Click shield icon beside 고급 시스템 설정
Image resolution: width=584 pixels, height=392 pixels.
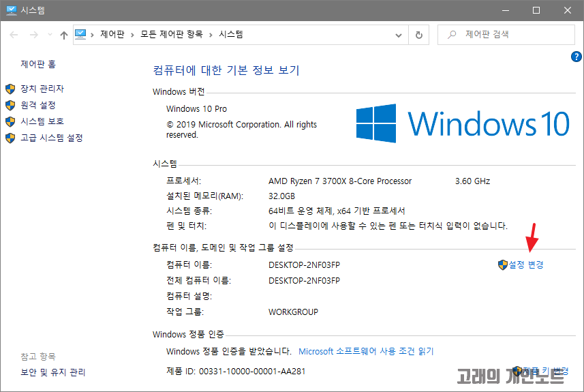point(10,138)
